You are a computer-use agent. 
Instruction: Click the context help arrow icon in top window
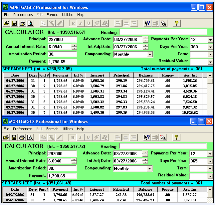(x=147, y=23)
